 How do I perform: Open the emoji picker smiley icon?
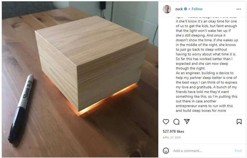coord(166,151)
